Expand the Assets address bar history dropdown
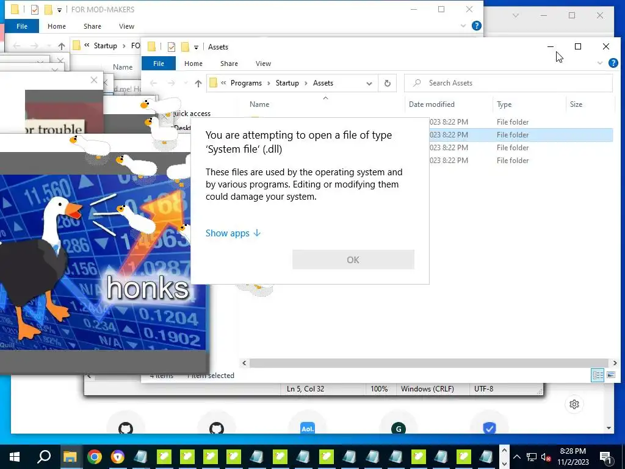Image resolution: width=625 pixels, height=469 pixels. click(369, 83)
